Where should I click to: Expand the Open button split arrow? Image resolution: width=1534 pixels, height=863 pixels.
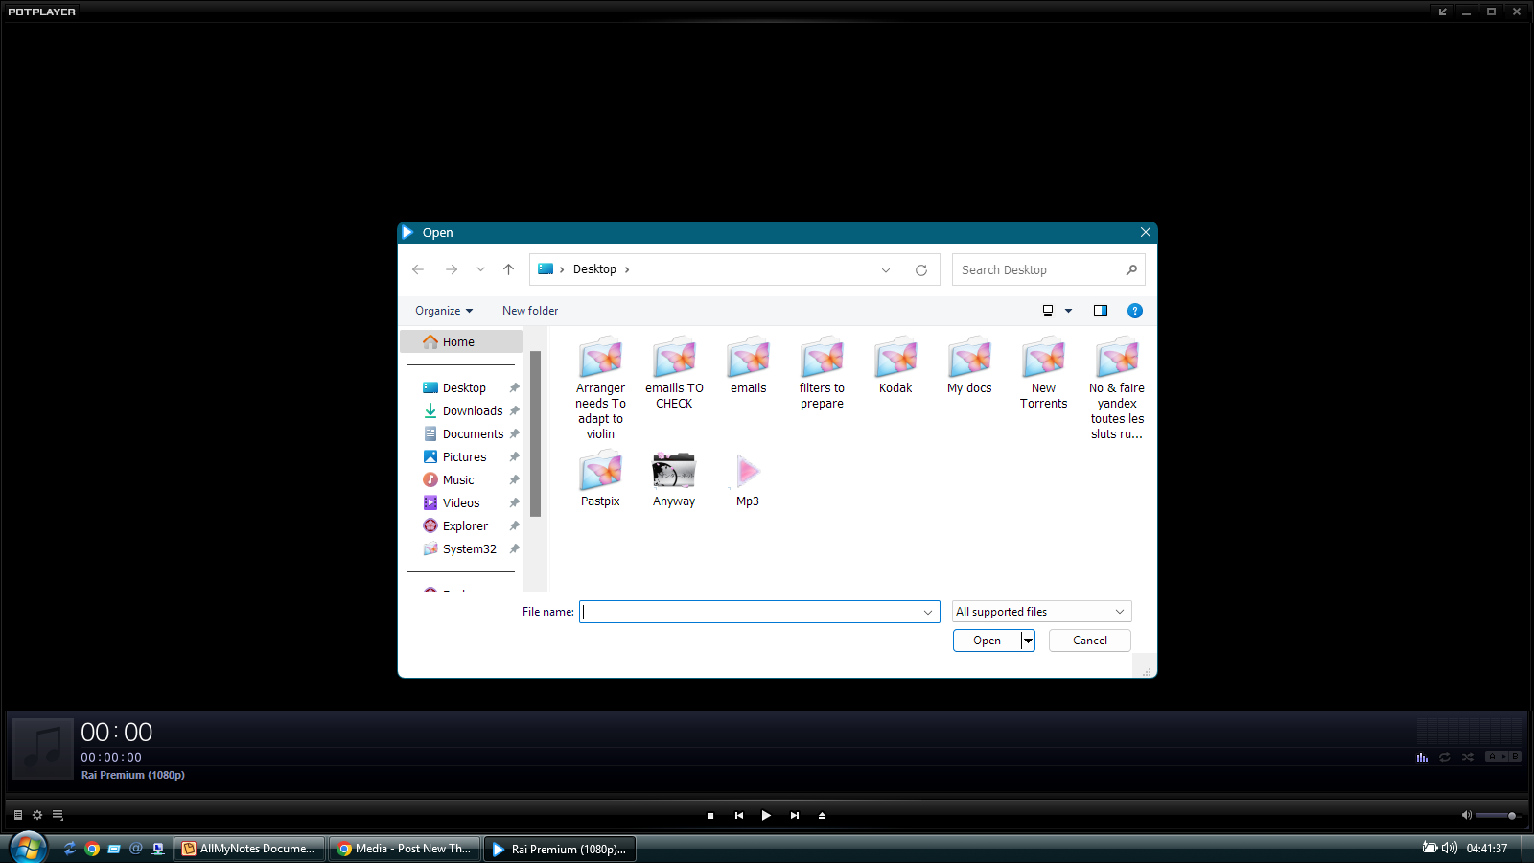pyautogui.click(x=1028, y=641)
